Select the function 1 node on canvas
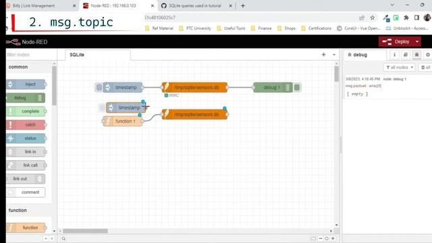The height and width of the screenshot is (243, 432). pos(123,122)
